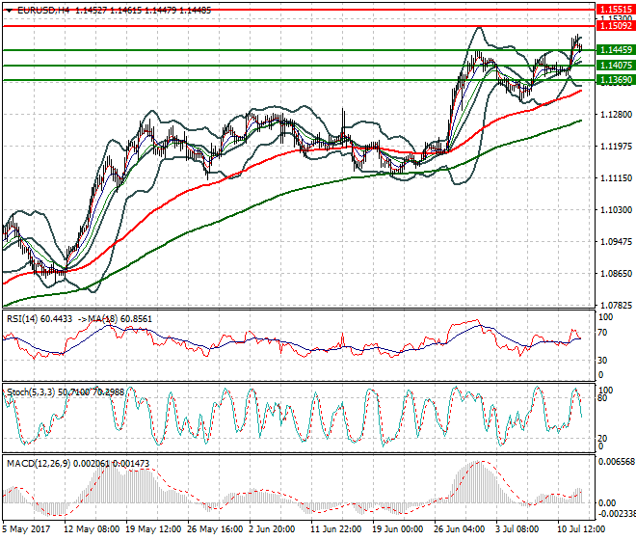Click the 1.08650 price axis value

pos(616,273)
